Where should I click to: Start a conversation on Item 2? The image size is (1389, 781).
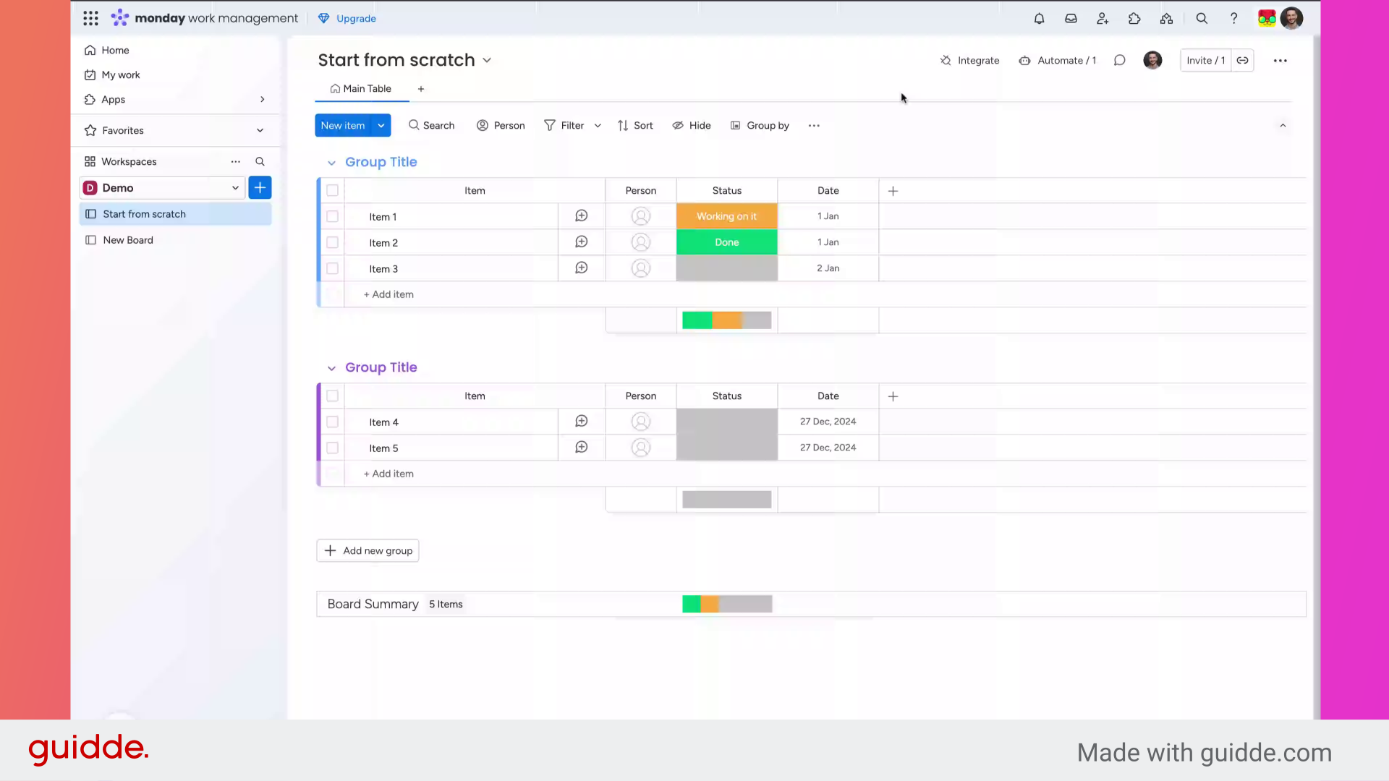581,242
